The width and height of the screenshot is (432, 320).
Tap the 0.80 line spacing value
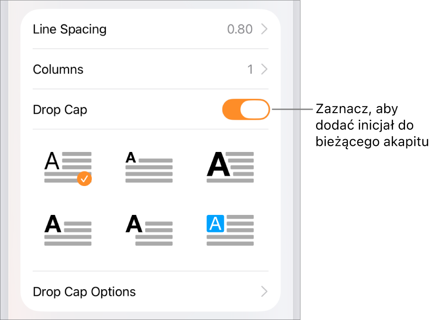tap(240, 29)
